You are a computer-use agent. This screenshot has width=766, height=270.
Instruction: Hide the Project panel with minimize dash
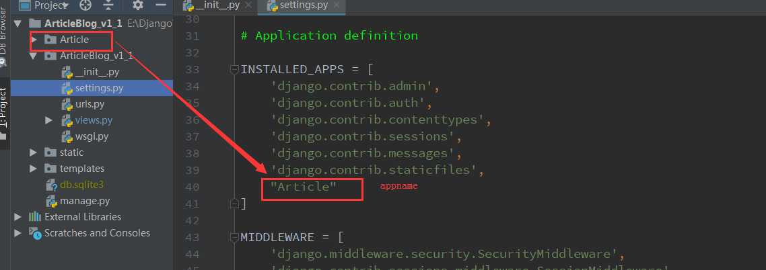point(160,5)
